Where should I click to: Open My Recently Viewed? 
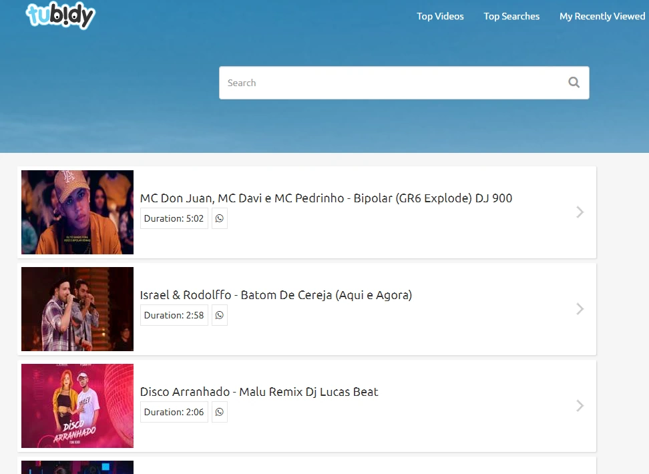point(602,16)
